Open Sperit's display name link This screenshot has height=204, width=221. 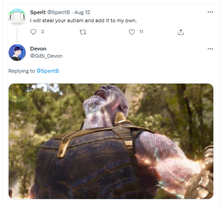[x=38, y=12]
